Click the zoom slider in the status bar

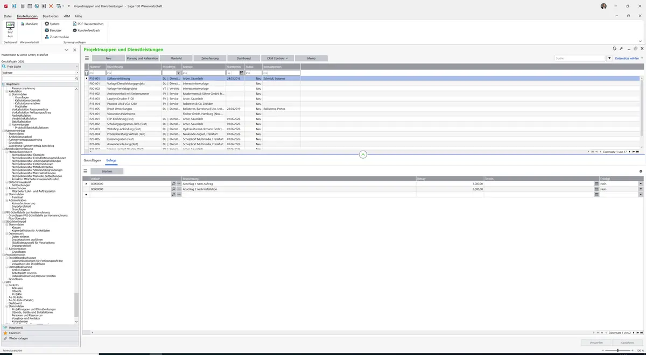coord(617,350)
